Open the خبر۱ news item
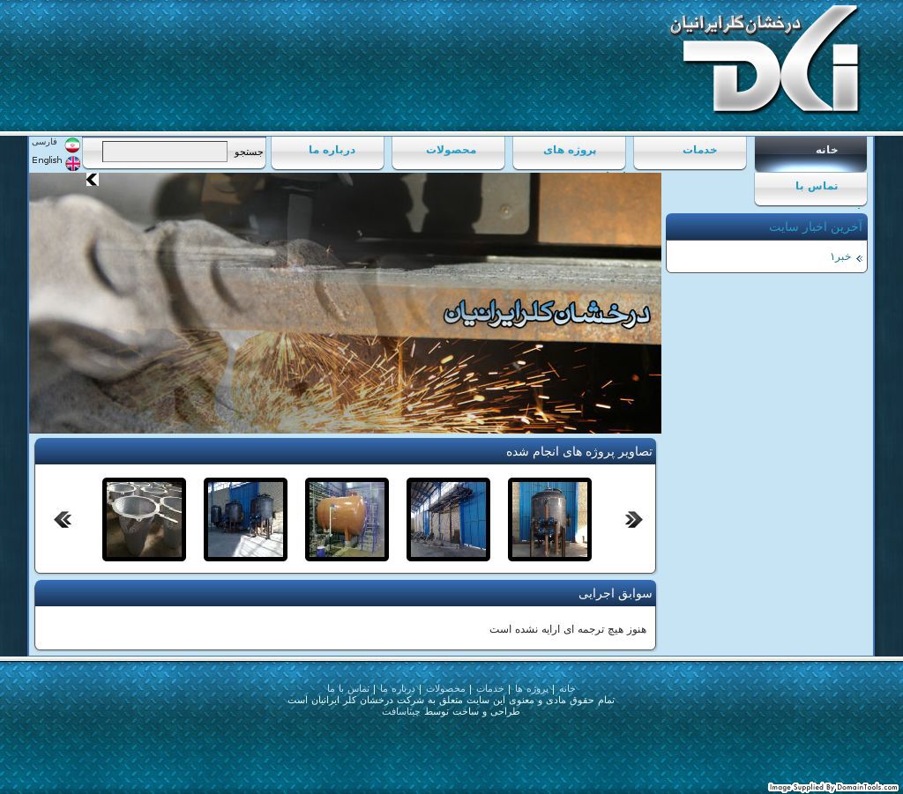903x794 pixels. click(840, 256)
